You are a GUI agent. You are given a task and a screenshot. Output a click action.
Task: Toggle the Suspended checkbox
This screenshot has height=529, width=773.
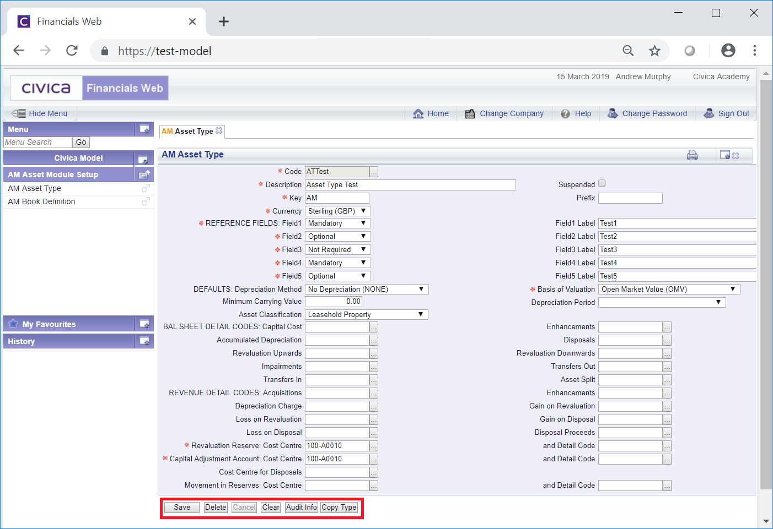[602, 183]
